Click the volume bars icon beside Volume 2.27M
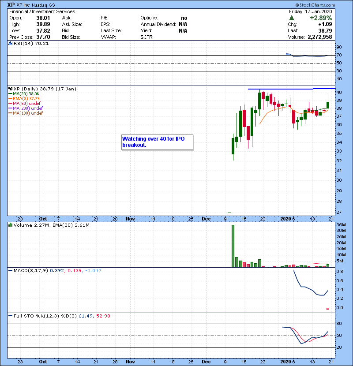353x366 pixels. click(10, 225)
